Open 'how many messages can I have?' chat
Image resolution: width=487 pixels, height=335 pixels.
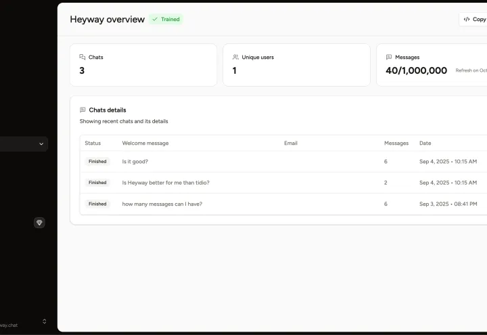(x=283, y=204)
